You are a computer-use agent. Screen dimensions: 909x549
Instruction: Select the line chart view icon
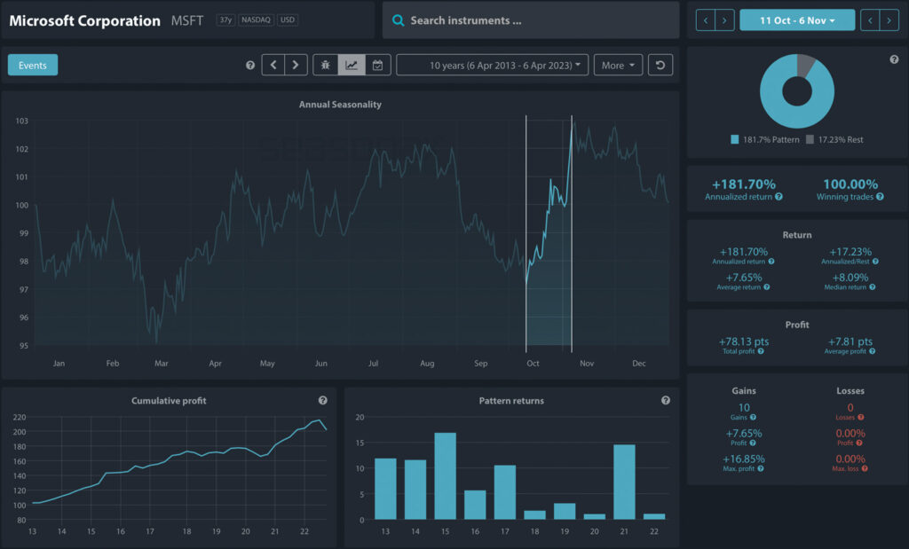[x=352, y=66]
